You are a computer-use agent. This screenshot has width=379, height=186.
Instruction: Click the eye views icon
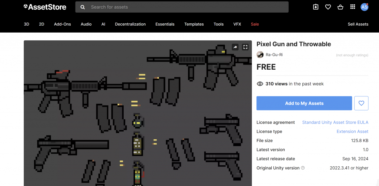click(x=260, y=84)
